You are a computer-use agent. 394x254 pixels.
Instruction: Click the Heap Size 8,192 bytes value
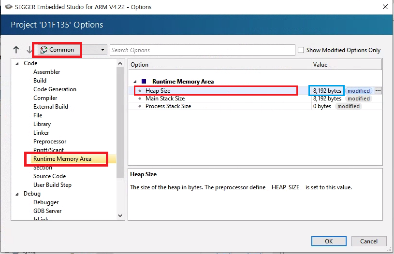click(x=327, y=91)
